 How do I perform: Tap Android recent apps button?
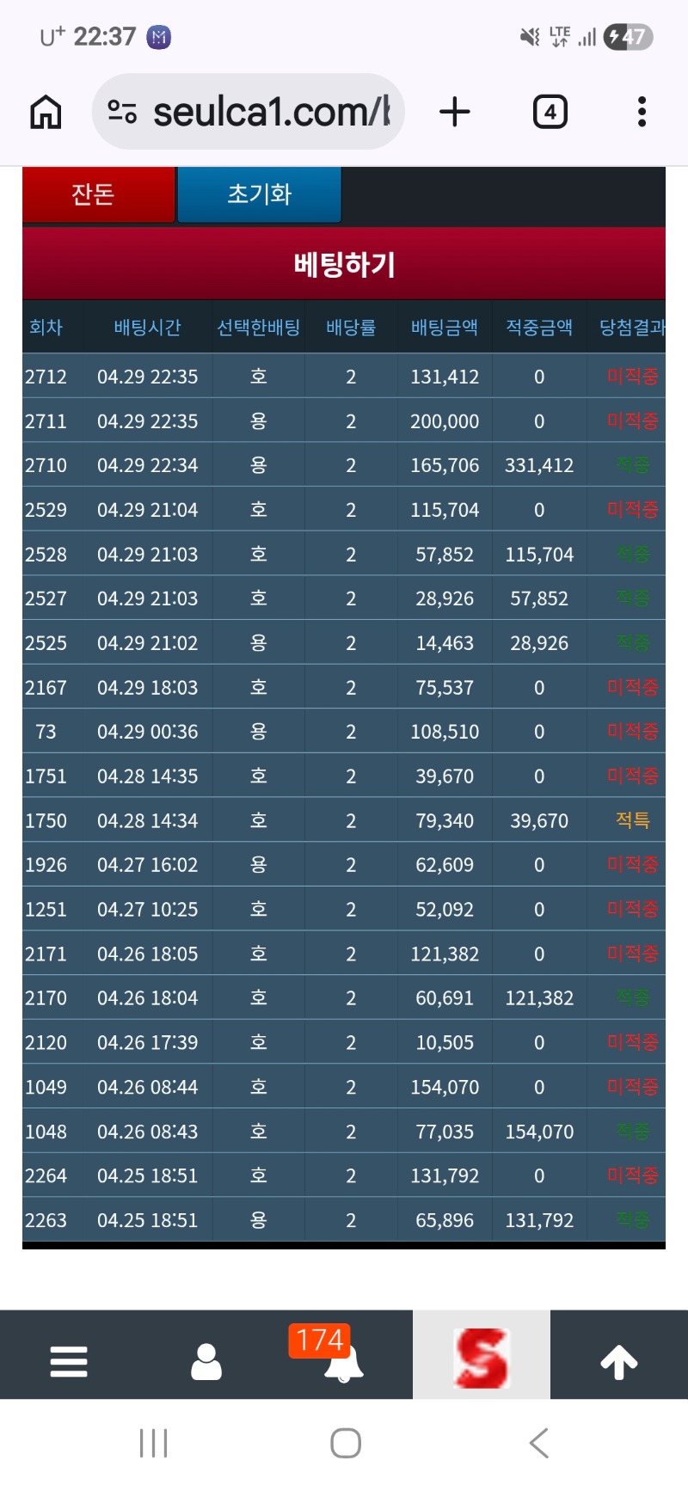click(x=153, y=1443)
